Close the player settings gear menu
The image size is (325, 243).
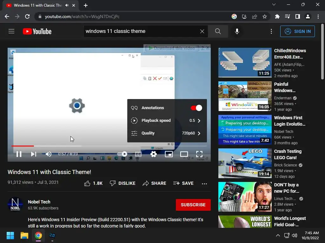[153, 154]
